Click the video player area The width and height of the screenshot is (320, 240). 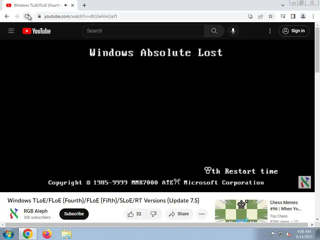click(x=157, y=116)
